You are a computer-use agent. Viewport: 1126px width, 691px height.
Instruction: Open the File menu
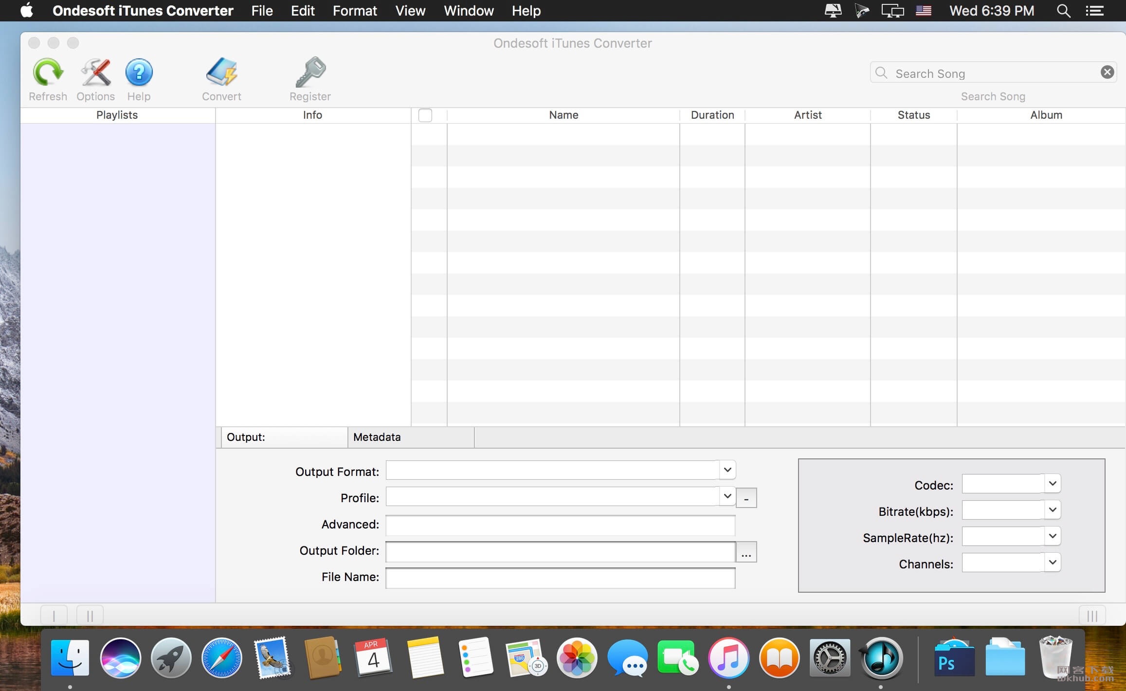(262, 11)
